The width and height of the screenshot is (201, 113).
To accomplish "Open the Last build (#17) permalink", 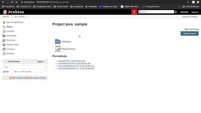I will (72, 61).
